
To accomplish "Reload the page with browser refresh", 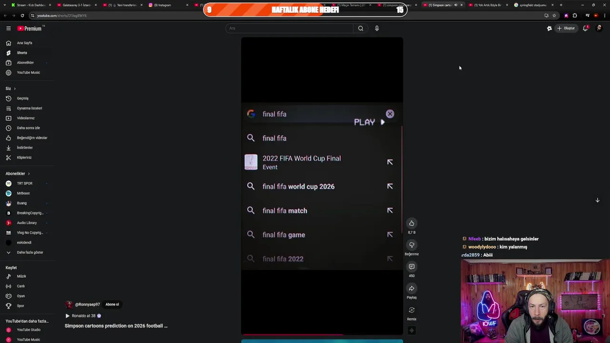I will [22, 16].
